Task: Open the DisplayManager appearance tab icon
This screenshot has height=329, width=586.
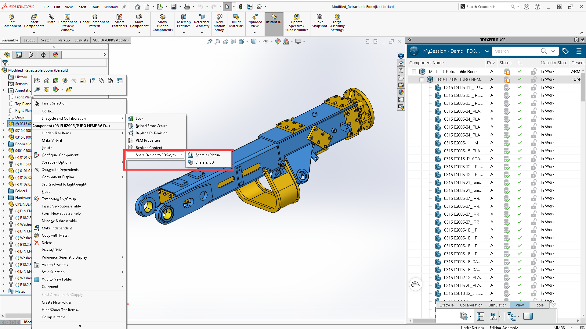Action: [x=56, y=55]
